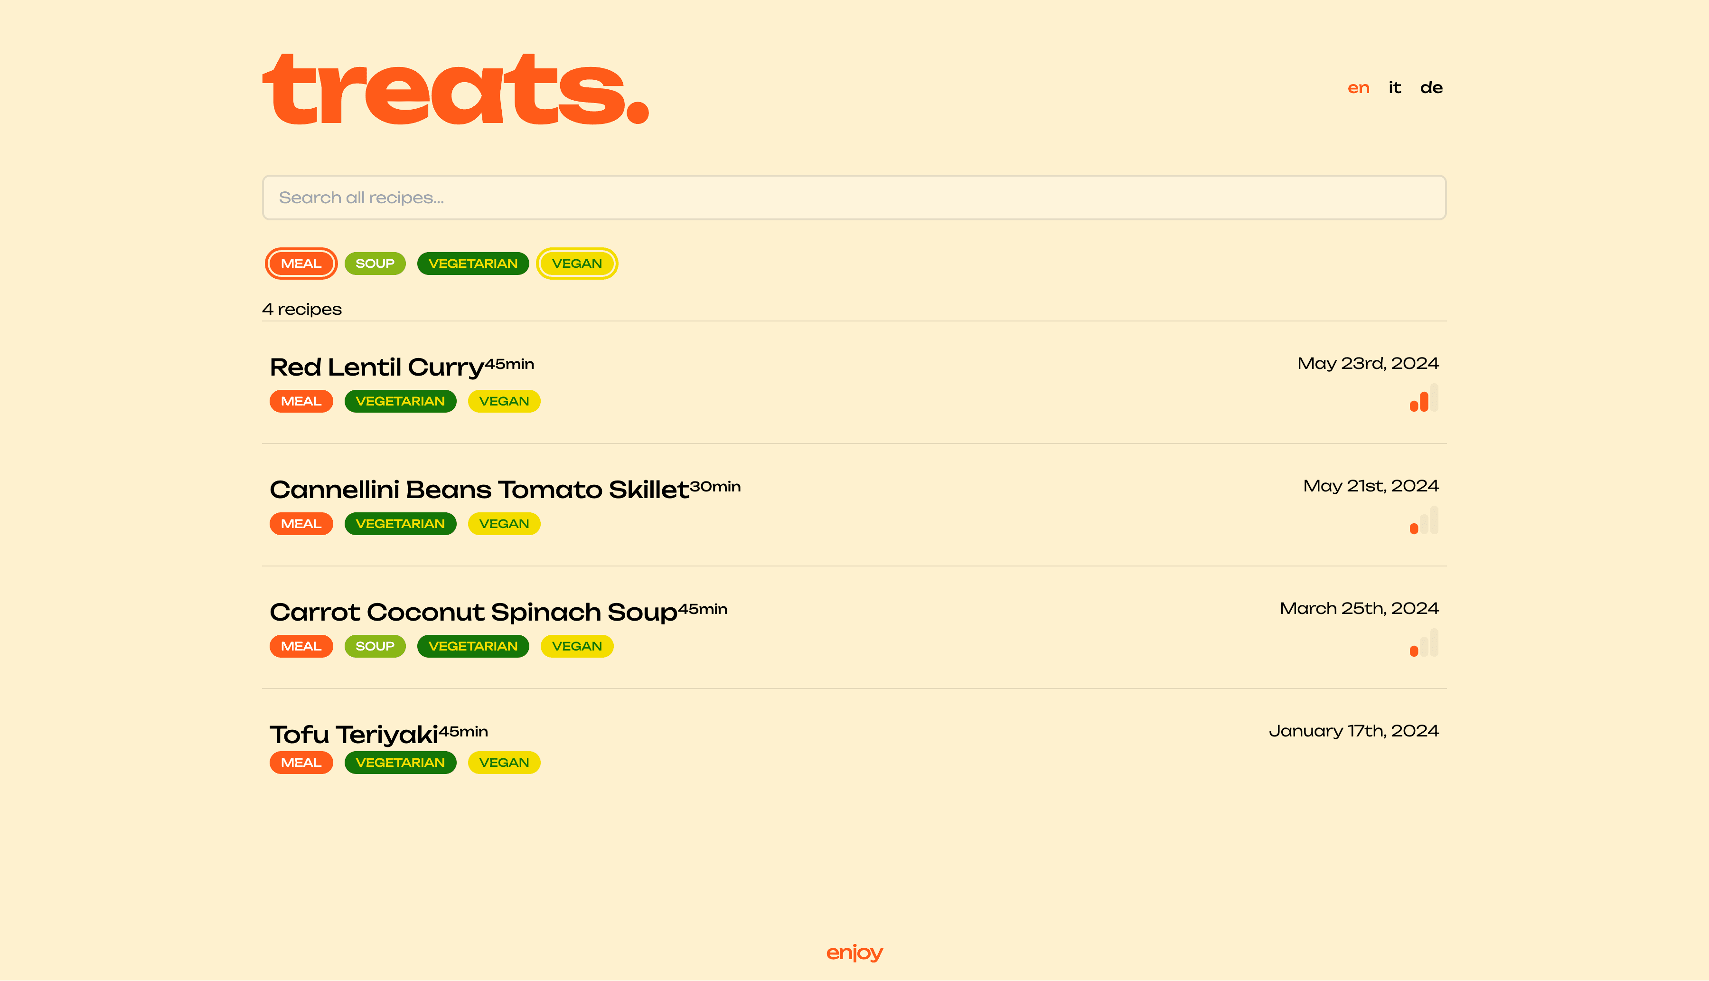
Task: Click Red Lentil Curry difficulty bars icon
Action: point(1423,399)
